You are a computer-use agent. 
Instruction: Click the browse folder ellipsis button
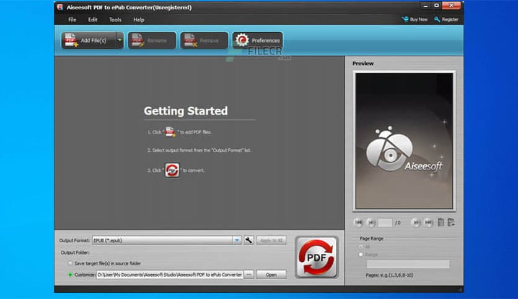coord(248,275)
